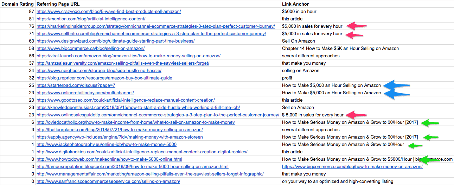
Task: Open the digitalrookies.com AI content link
Action: click(142, 152)
